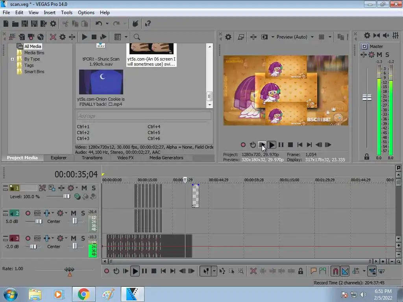Select the Onion Cookie mp4 thumbnail
This screenshot has height=302, width=403.
coord(101,82)
